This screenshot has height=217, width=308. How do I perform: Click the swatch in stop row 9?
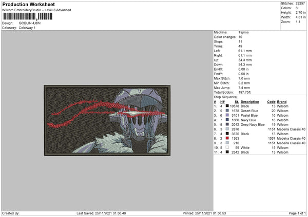click(227, 143)
